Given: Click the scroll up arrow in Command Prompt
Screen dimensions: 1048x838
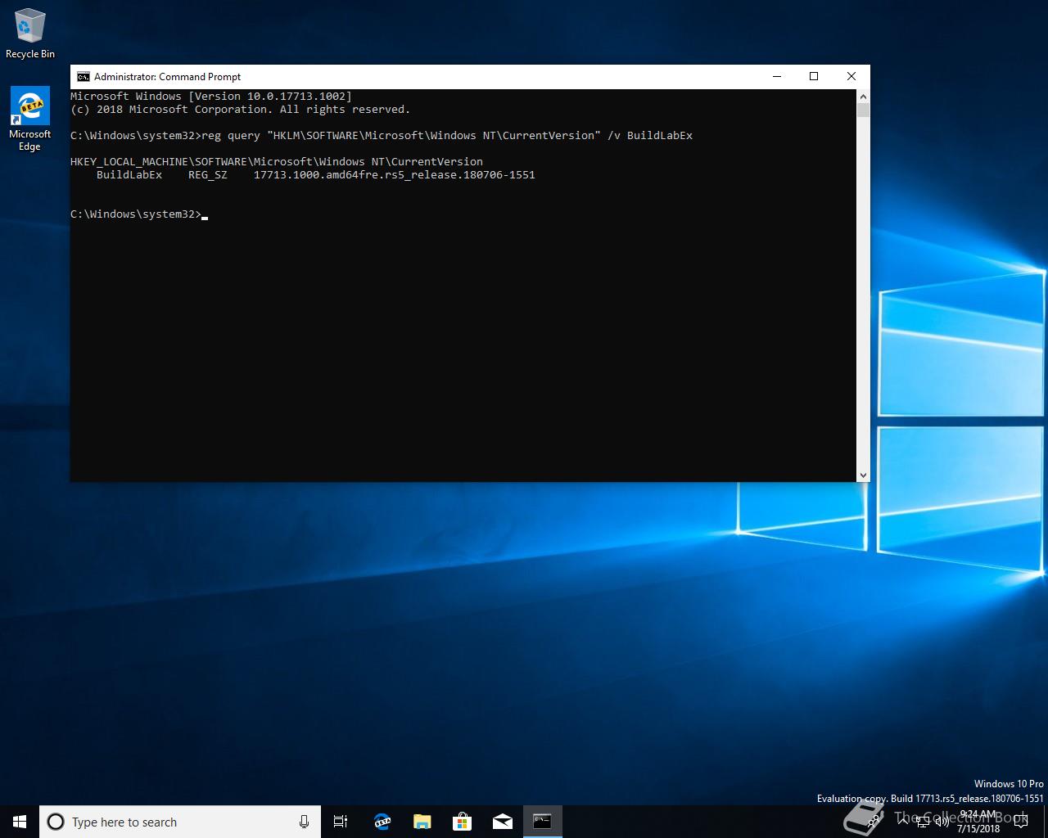Looking at the screenshot, I should [863, 96].
